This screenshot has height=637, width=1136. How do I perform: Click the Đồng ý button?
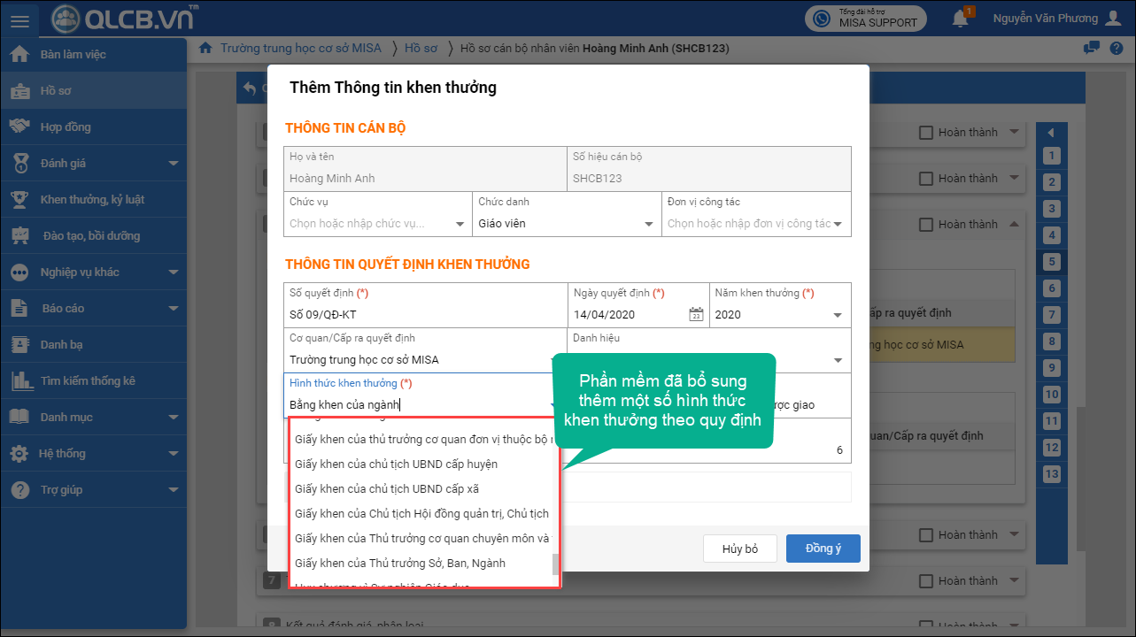pyautogui.click(x=823, y=549)
